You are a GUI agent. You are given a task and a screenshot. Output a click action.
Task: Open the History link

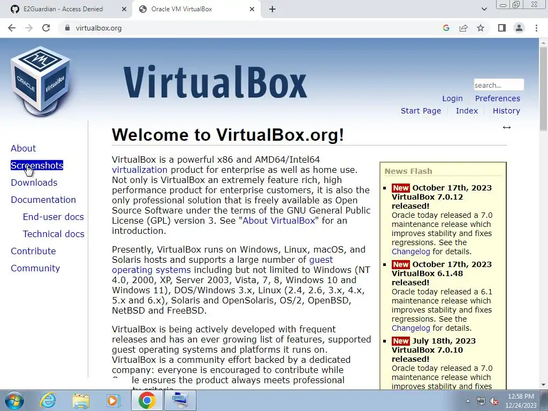click(x=506, y=111)
